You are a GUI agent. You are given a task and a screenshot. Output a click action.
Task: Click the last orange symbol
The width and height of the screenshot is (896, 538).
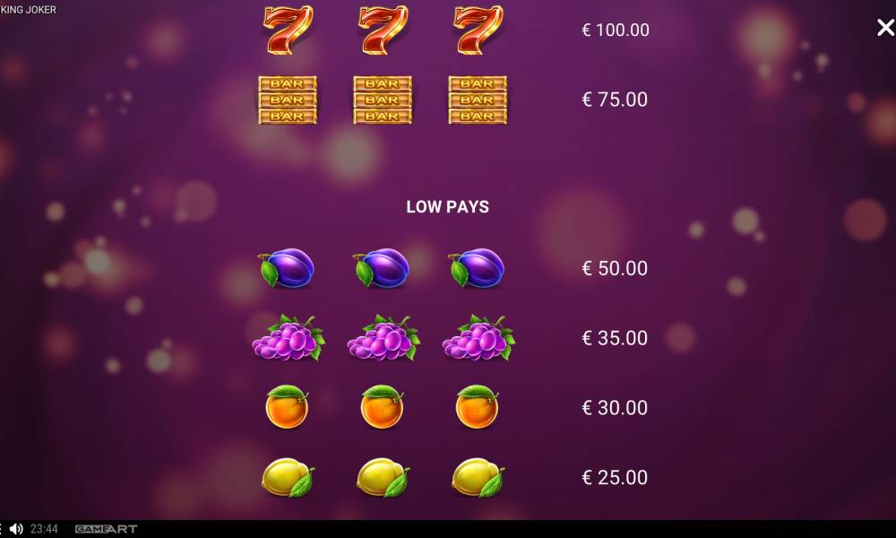point(478,406)
